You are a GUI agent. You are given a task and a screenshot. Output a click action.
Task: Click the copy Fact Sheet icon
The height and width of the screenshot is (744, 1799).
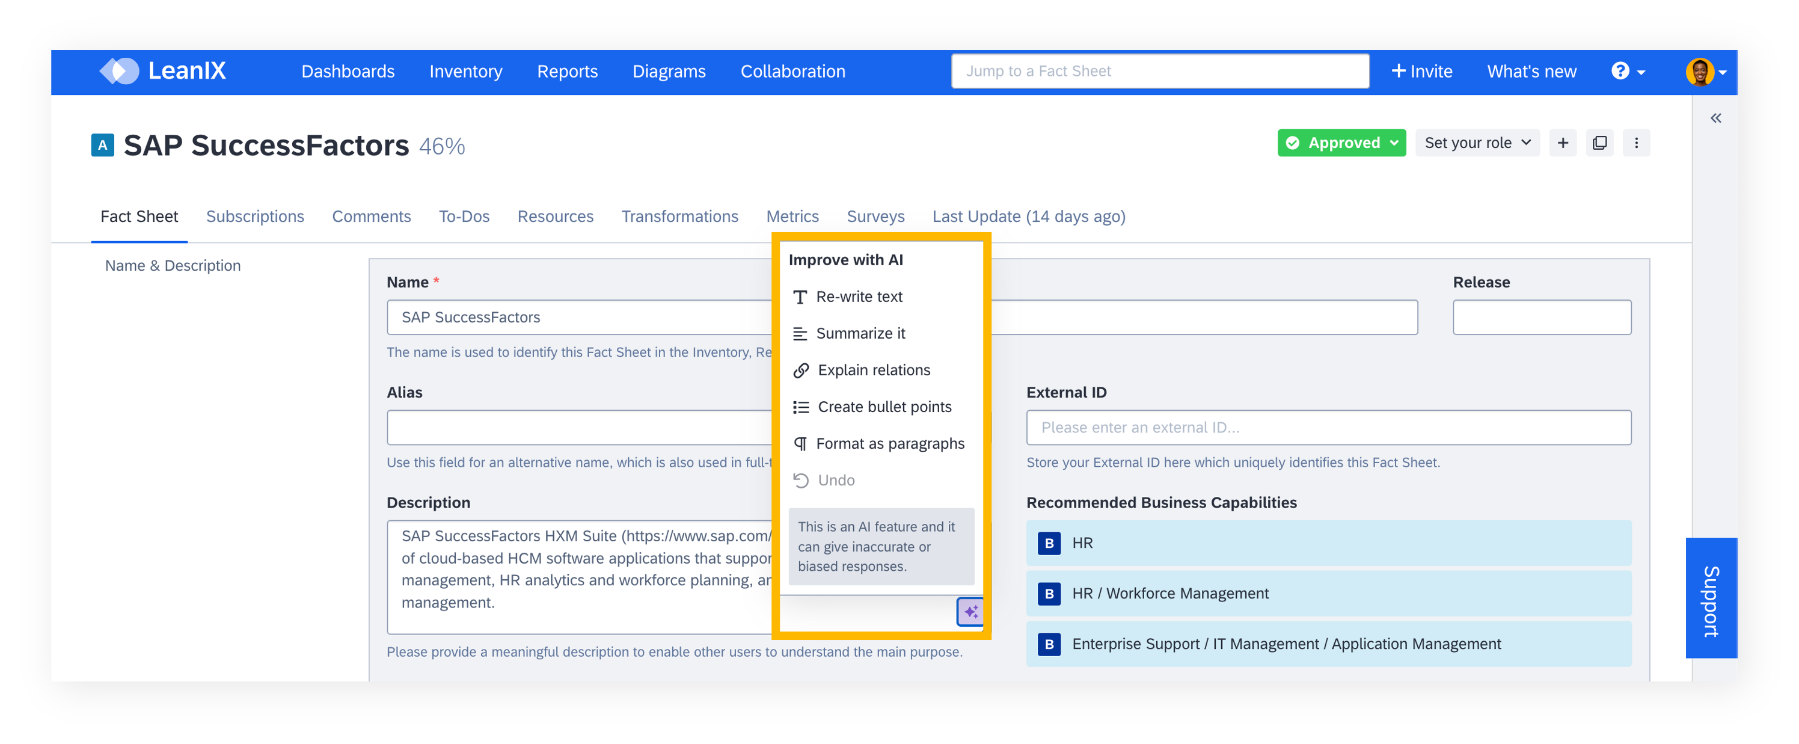click(x=1599, y=143)
